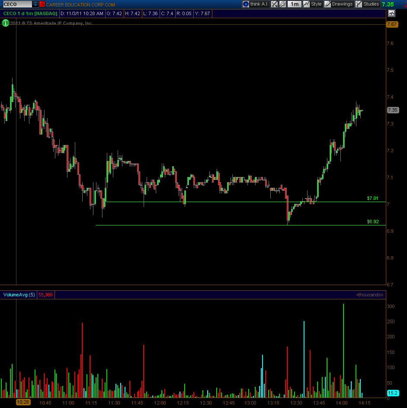Change the 1m timeframe aggregation

coord(295,4)
